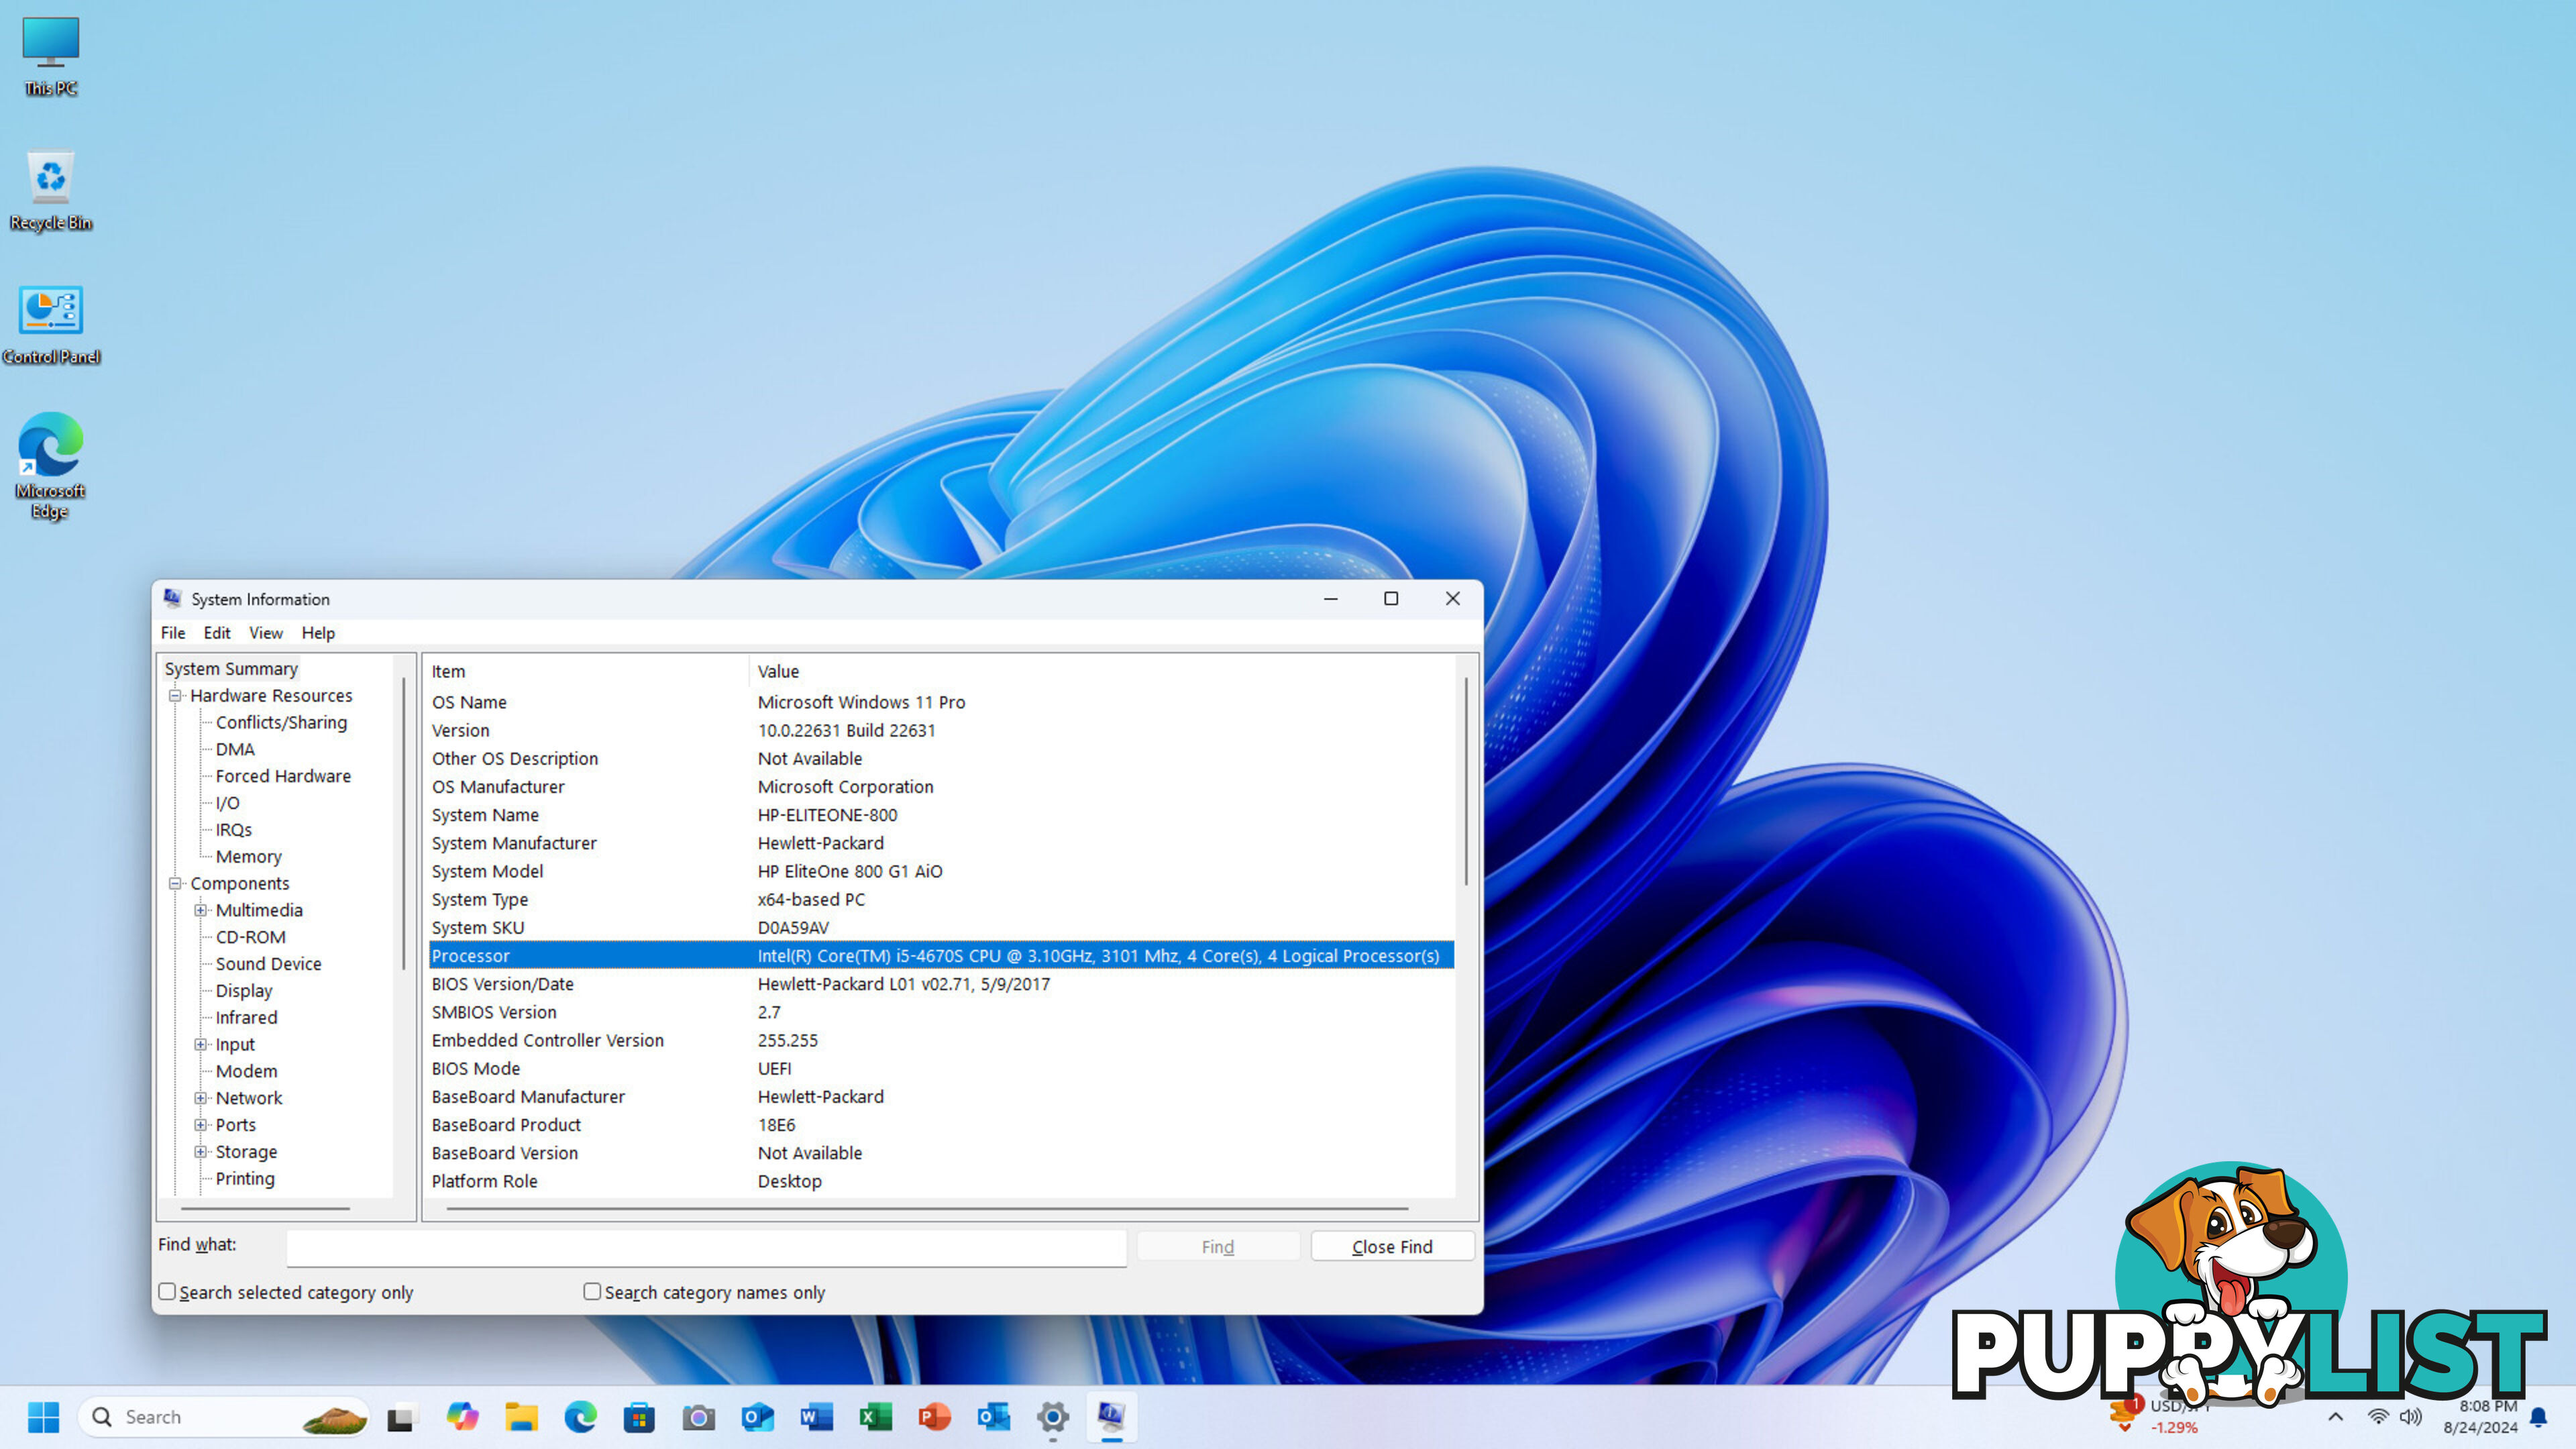Image resolution: width=2576 pixels, height=1449 pixels.
Task: Select the System Model row
Action: pyautogui.click(x=941, y=871)
